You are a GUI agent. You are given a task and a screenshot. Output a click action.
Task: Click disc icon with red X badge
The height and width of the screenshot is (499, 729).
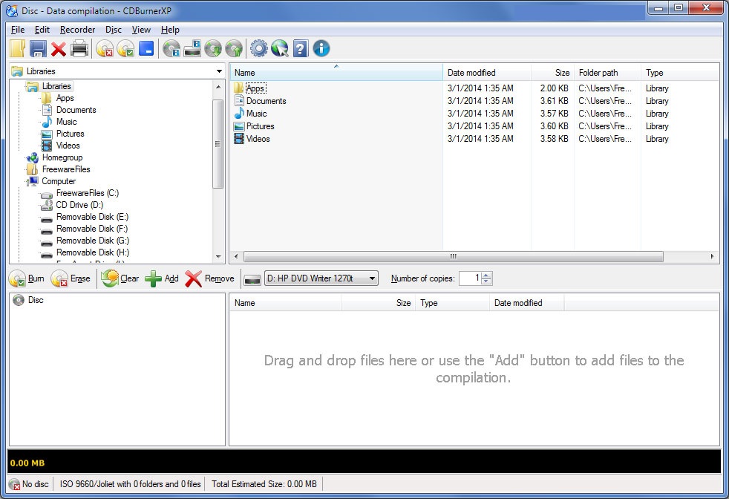click(105, 48)
